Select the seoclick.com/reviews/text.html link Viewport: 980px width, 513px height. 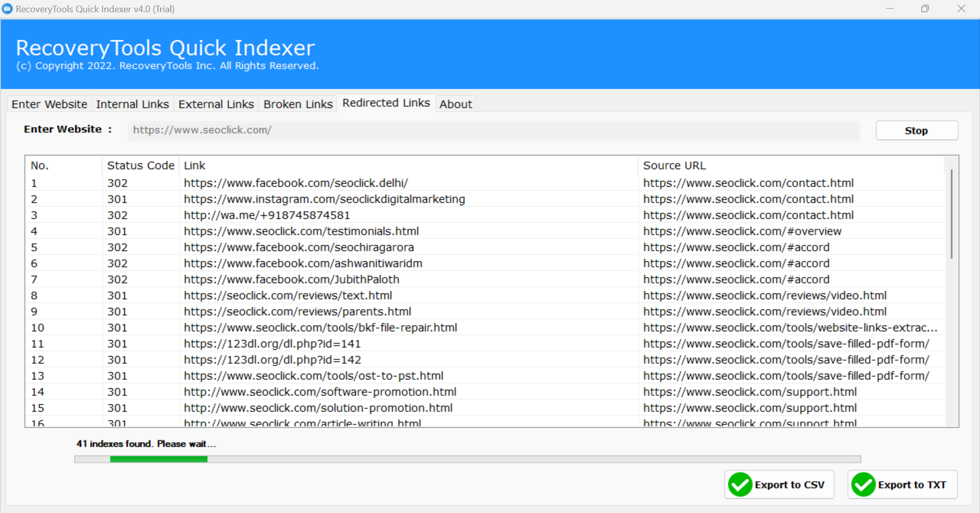click(288, 296)
